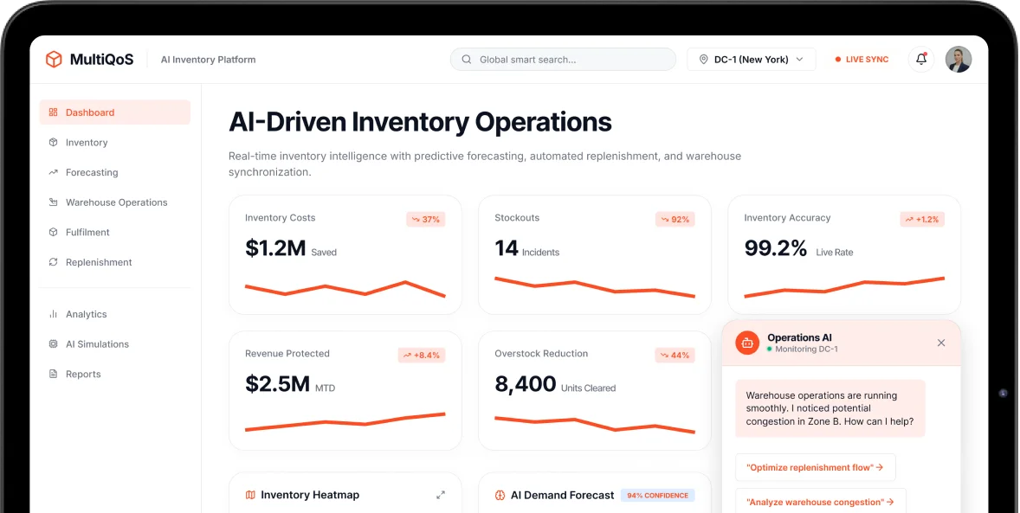The width and height of the screenshot is (1020, 513).
Task: Select Dashboard in the sidebar
Action: [115, 112]
